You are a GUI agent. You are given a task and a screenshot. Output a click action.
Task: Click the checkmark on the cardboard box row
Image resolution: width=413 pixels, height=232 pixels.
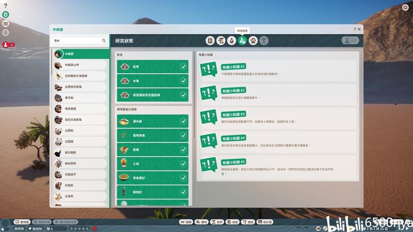pos(183,150)
